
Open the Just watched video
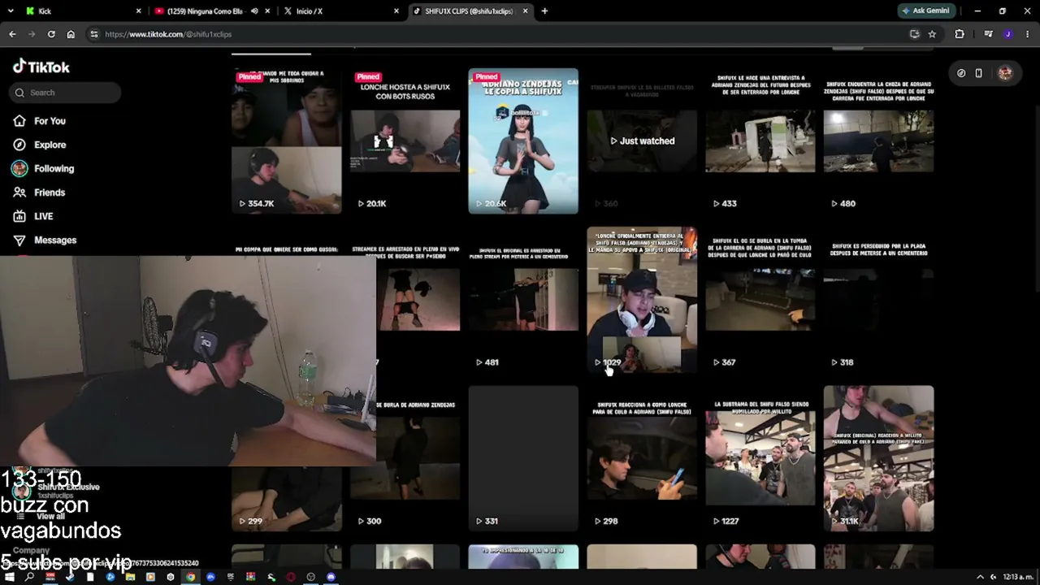[x=642, y=141]
